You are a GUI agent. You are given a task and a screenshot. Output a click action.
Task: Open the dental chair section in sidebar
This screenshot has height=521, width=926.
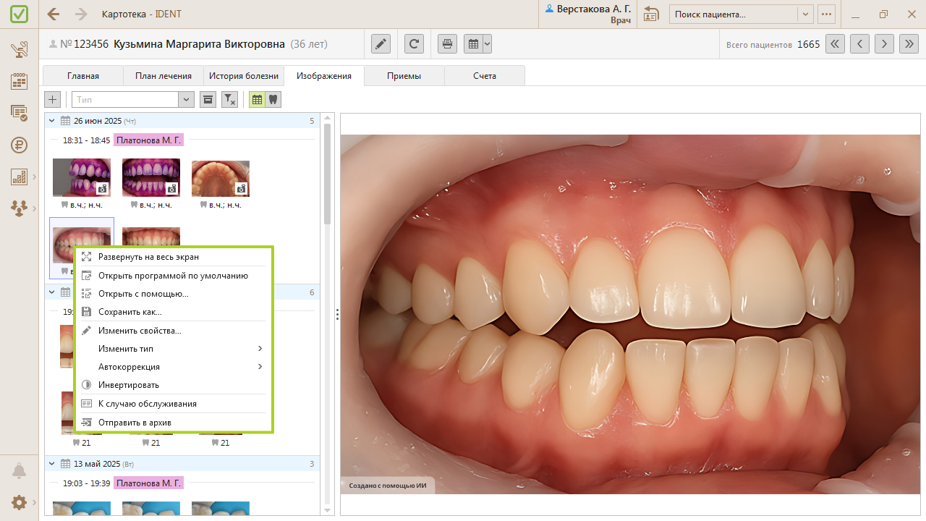tap(19, 50)
